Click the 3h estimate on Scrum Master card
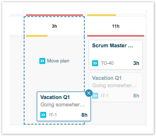The height and width of the screenshot is (136, 156). point(136,63)
